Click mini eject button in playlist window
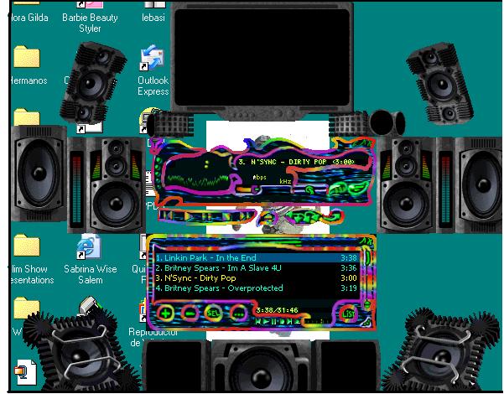The height and width of the screenshot is (394, 504). 297,321
